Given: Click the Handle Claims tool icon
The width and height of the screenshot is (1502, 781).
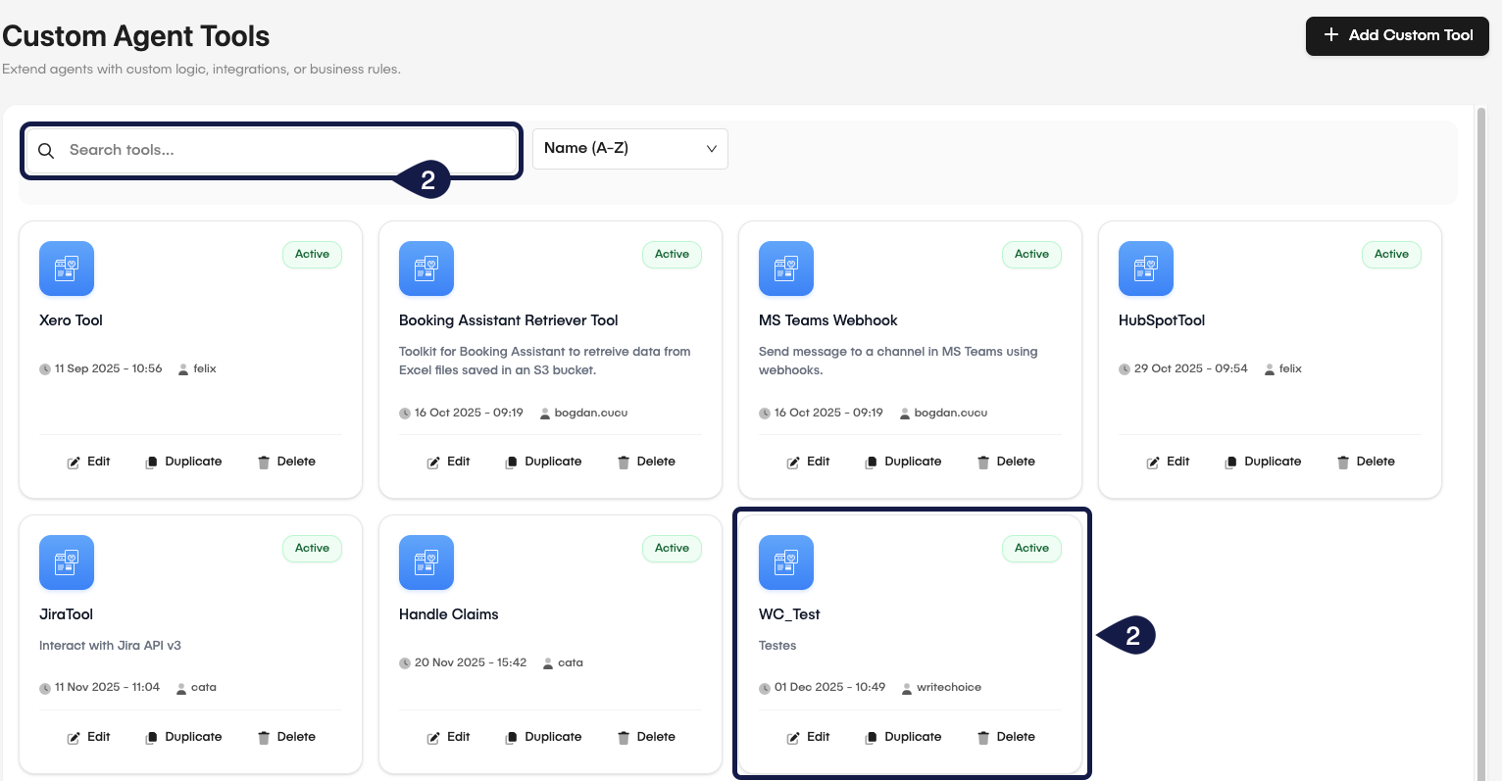Looking at the screenshot, I should (426, 561).
